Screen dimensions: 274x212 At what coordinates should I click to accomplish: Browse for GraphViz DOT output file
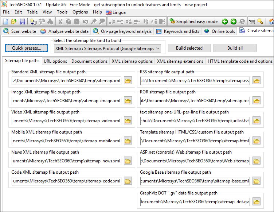click(257, 202)
